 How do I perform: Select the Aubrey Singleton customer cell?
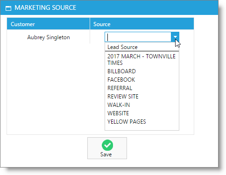point(49,37)
